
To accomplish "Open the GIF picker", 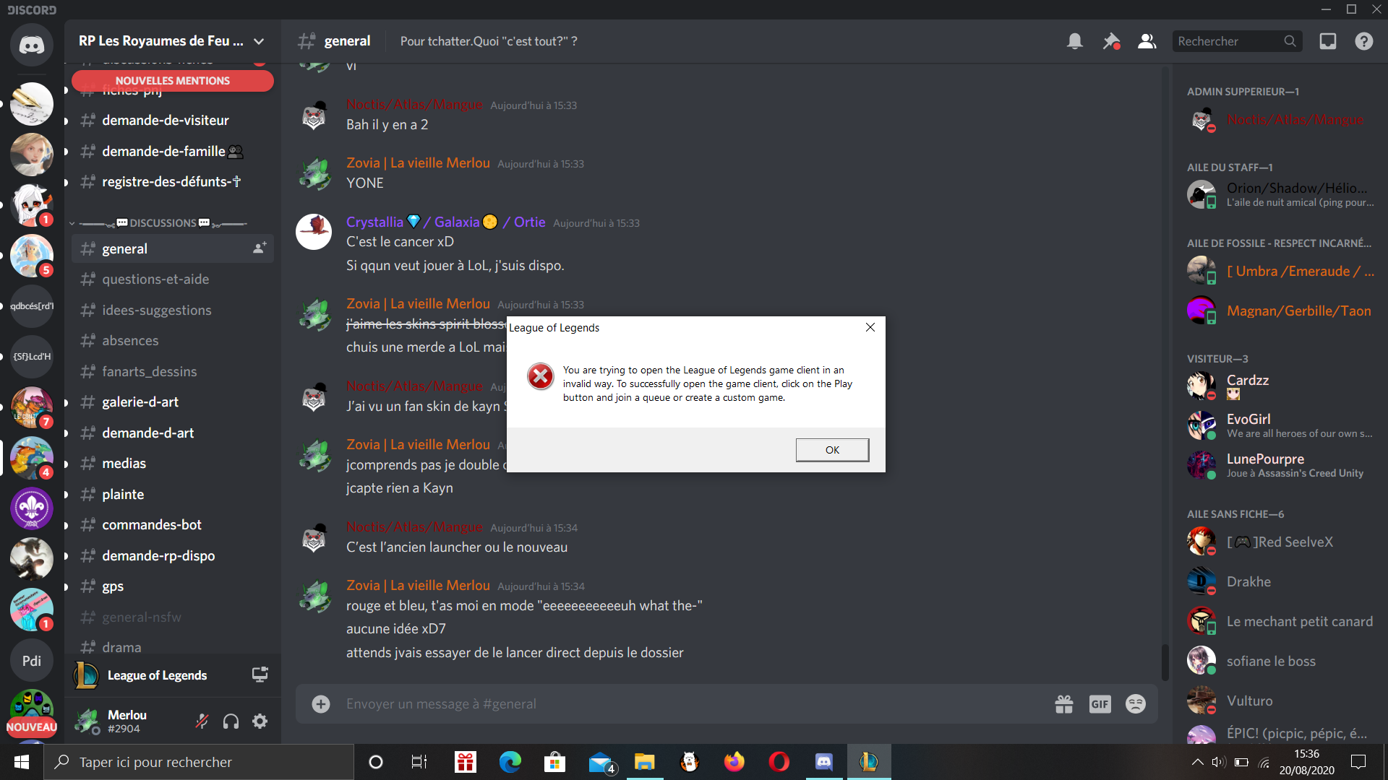I will [x=1100, y=703].
